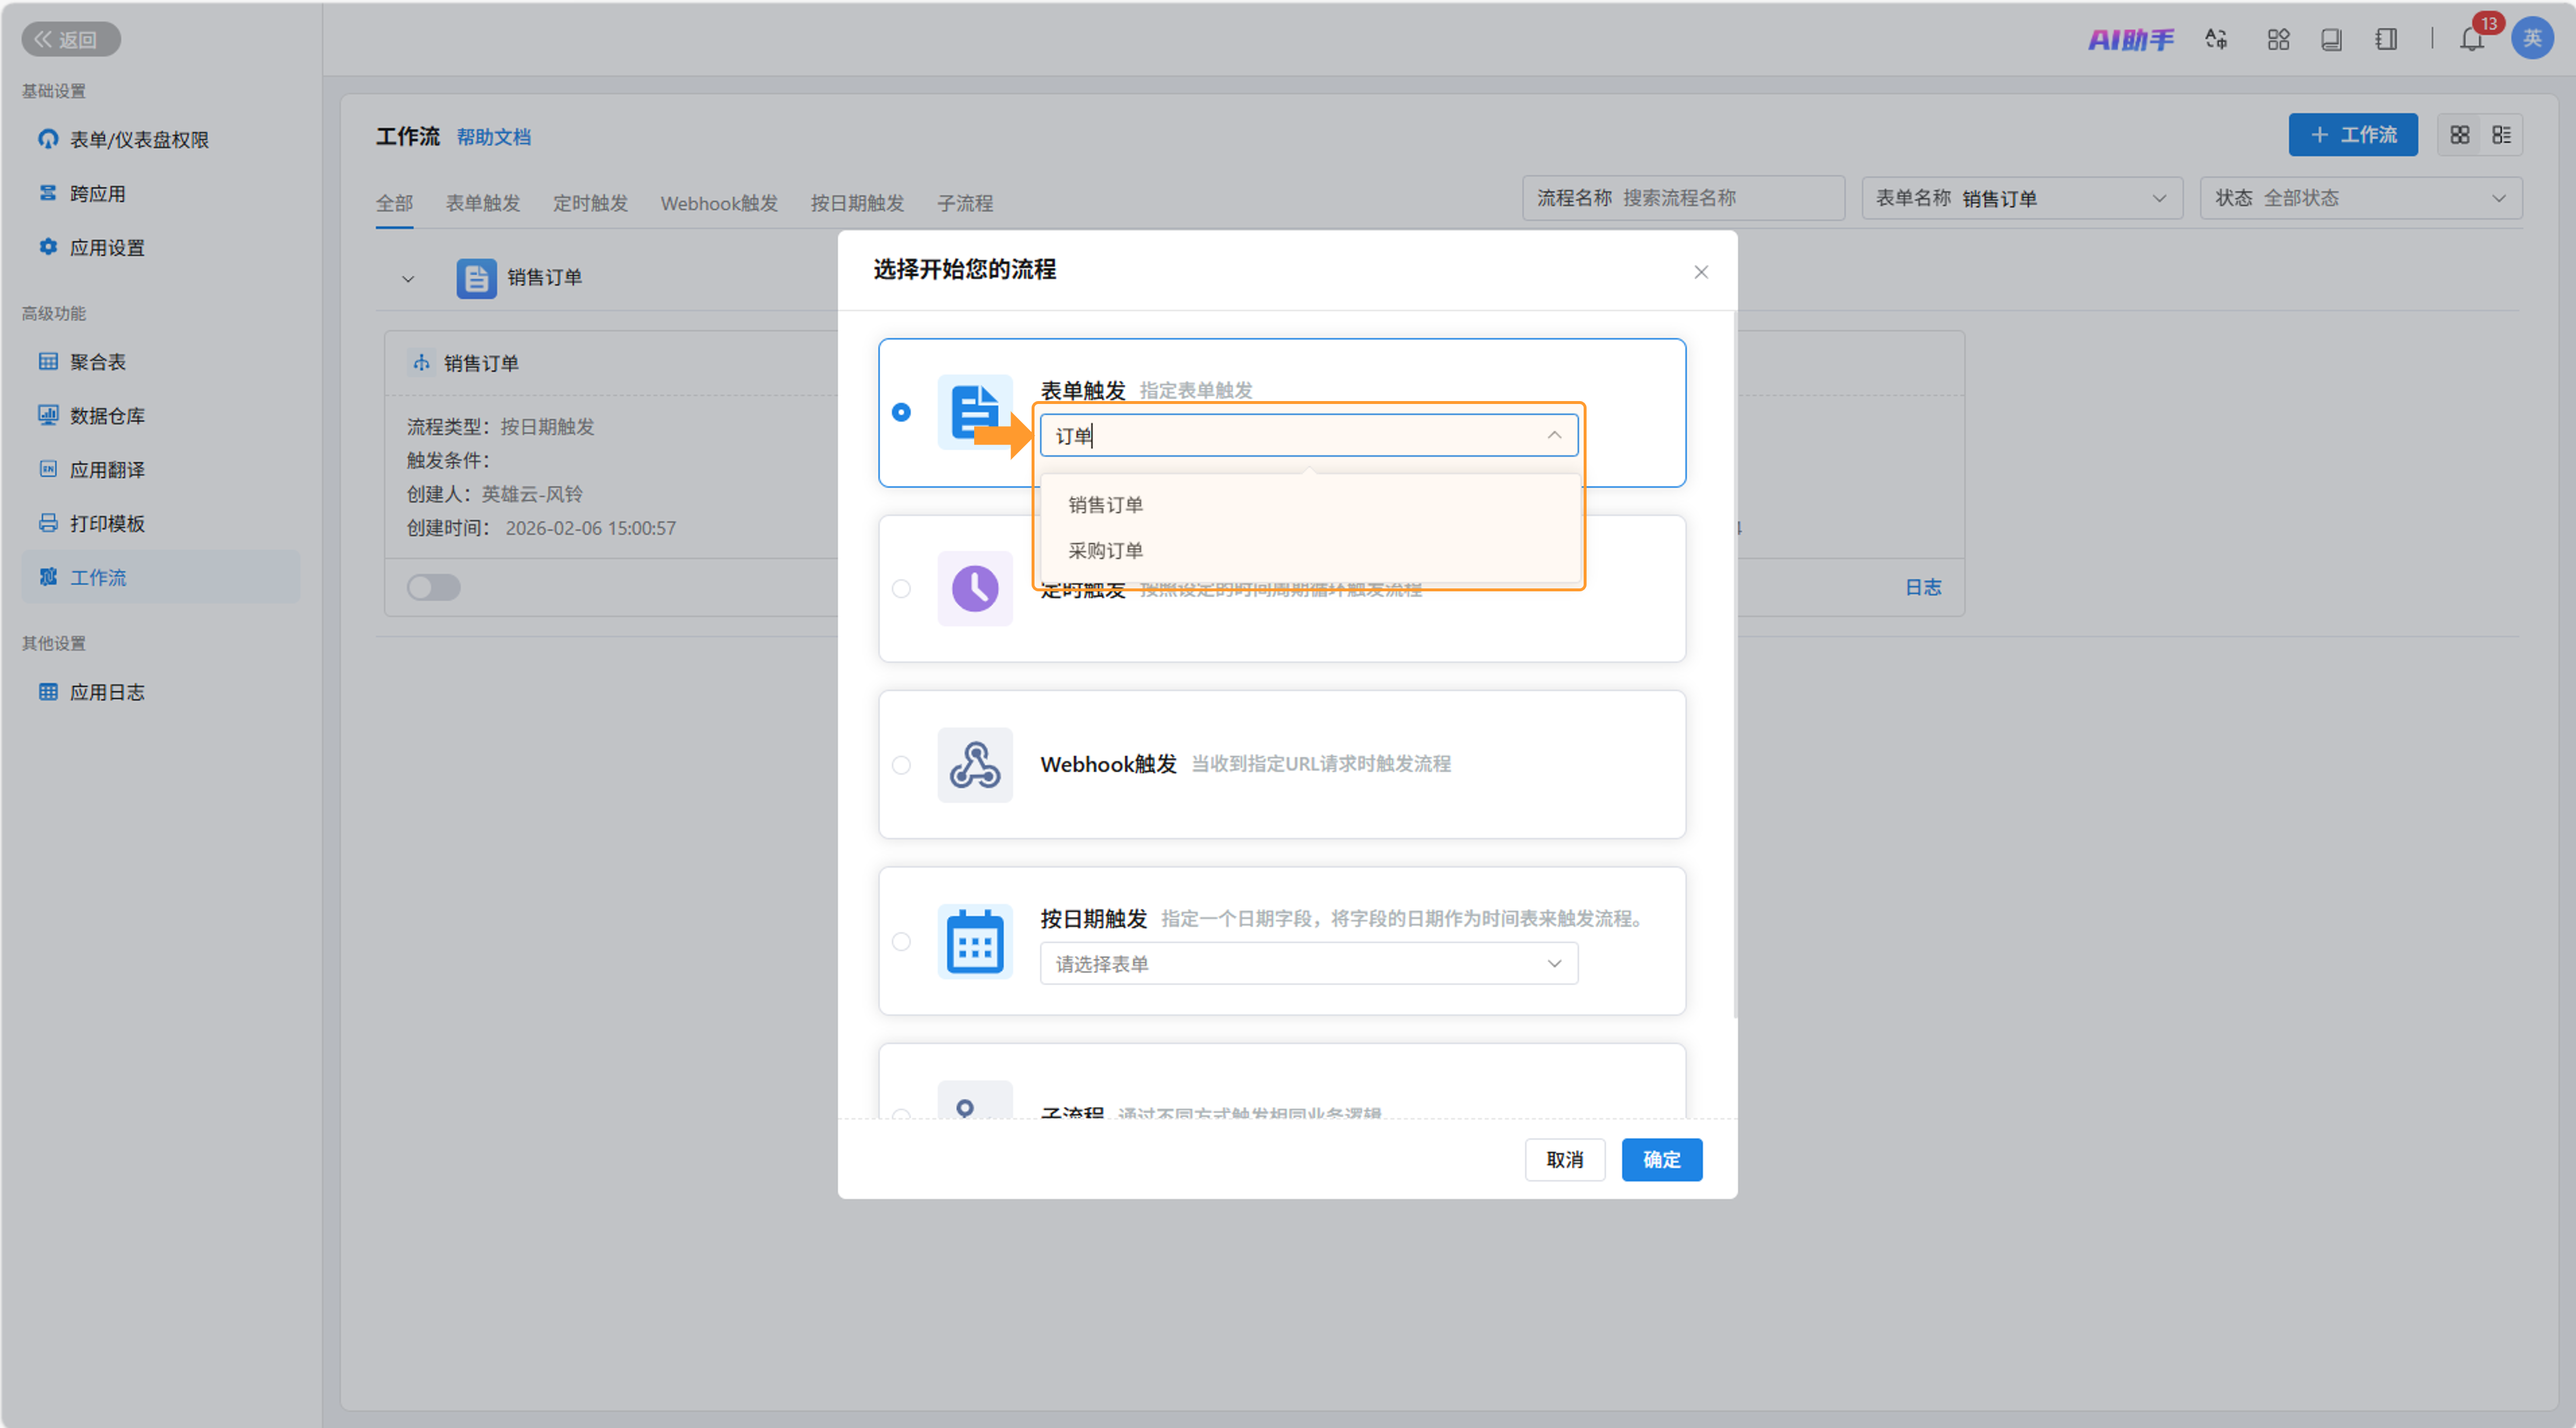Switch to the 按日期触发 tab
The image size is (2576, 1428).
coord(856,203)
